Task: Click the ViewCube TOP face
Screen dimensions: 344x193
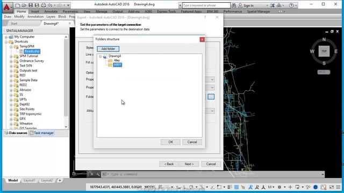Action: click(x=324, y=51)
